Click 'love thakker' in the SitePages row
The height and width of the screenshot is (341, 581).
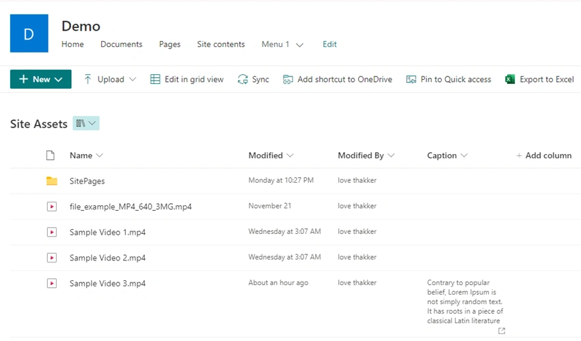point(357,180)
